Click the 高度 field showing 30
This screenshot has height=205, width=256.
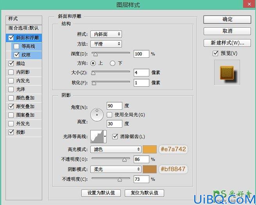click(x=114, y=124)
